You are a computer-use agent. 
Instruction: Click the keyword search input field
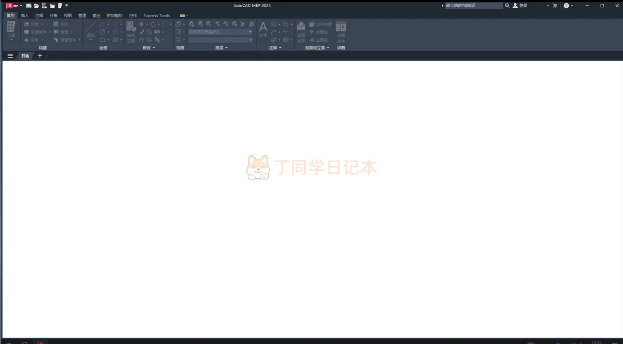[x=473, y=6]
